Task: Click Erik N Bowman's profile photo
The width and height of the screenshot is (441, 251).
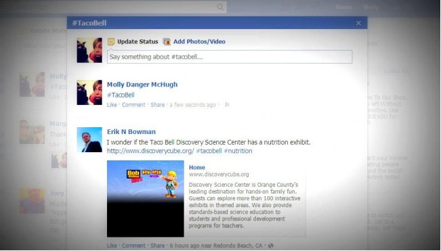Action: (x=89, y=140)
